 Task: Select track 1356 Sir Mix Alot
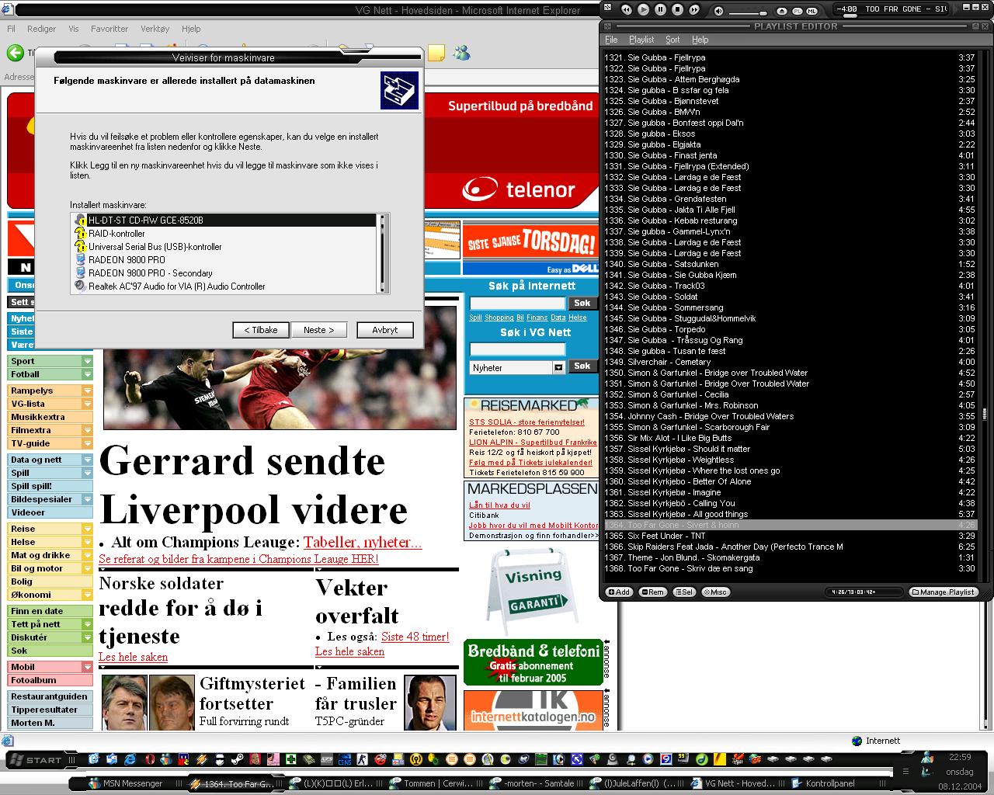pos(790,438)
